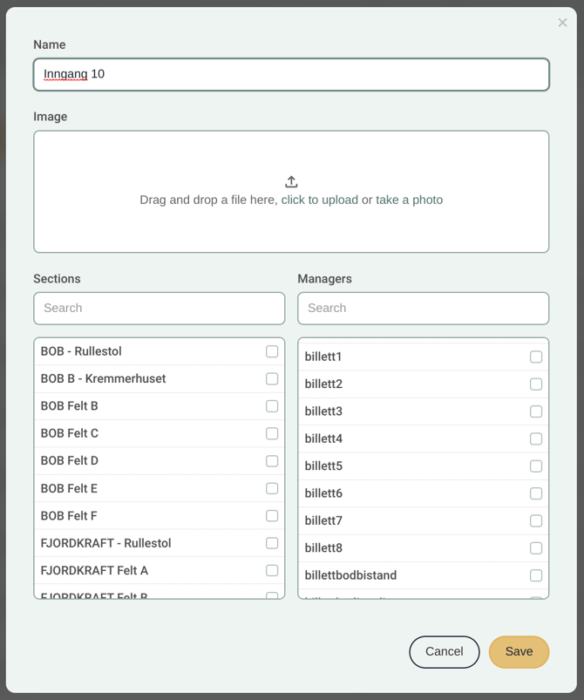Click into the Managers search box
The width and height of the screenshot is (584, 700).
pos(423,309)
